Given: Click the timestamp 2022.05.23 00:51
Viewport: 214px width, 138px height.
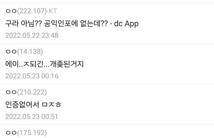Looking at the screenshot, I should coord(31,116).
